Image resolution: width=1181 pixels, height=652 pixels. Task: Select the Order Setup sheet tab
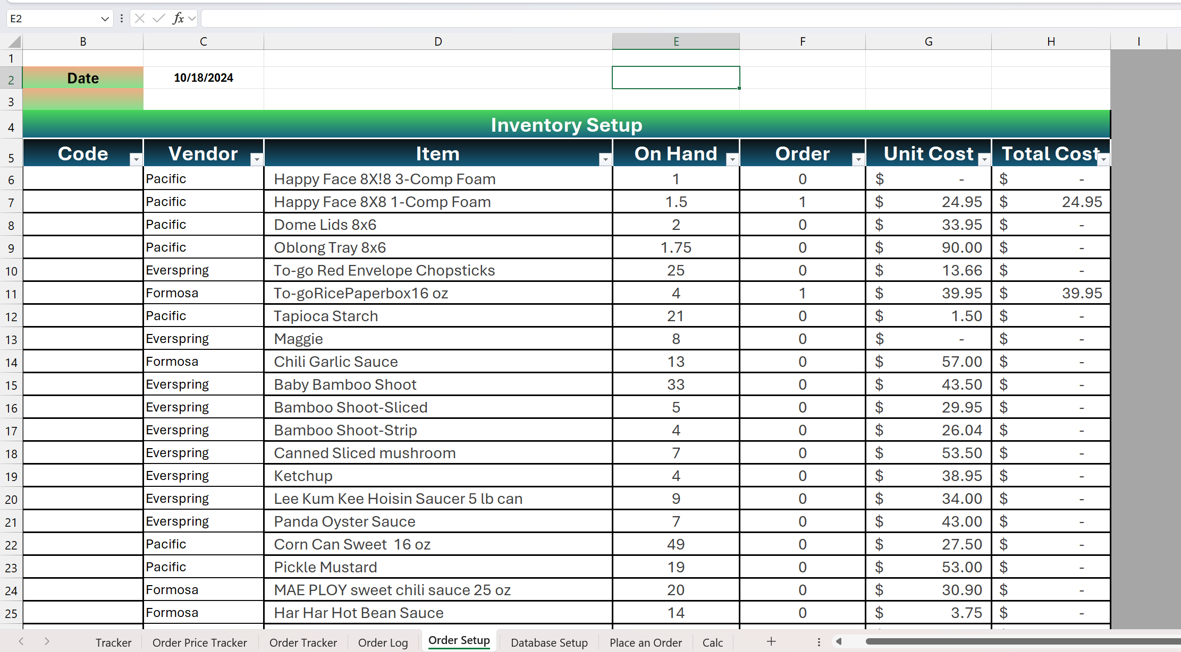[459, 640]
